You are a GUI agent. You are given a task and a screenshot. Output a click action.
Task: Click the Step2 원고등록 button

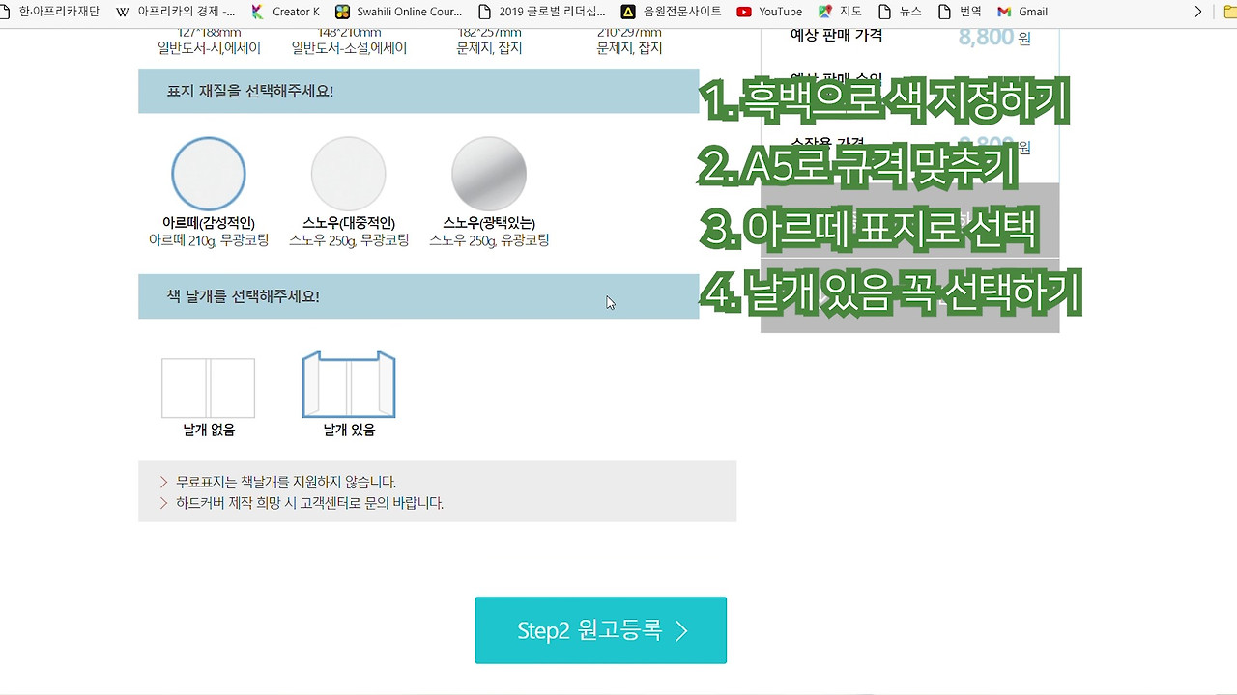click(600, 630)
